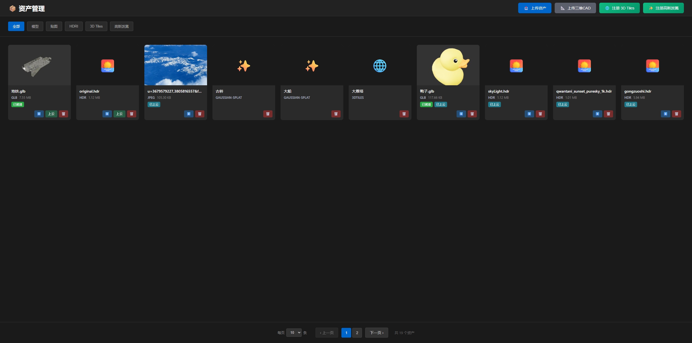Delete 鸭子.glb model
The height and width of the screenshot is (343, 692).
click(x=472, y=114)
